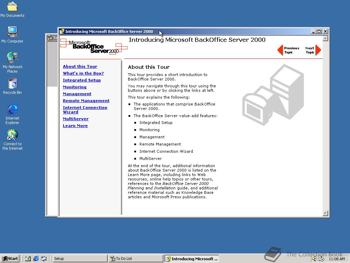
Task: Click the scrollbar down arrow in tour window
Action: coord(325,213)
